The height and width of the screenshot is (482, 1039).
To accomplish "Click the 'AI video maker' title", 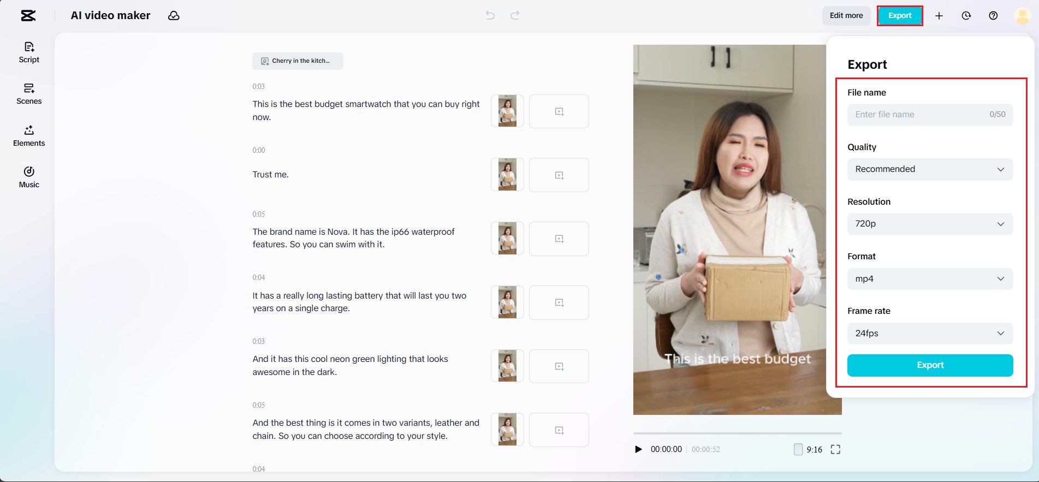I will (110, 16).
